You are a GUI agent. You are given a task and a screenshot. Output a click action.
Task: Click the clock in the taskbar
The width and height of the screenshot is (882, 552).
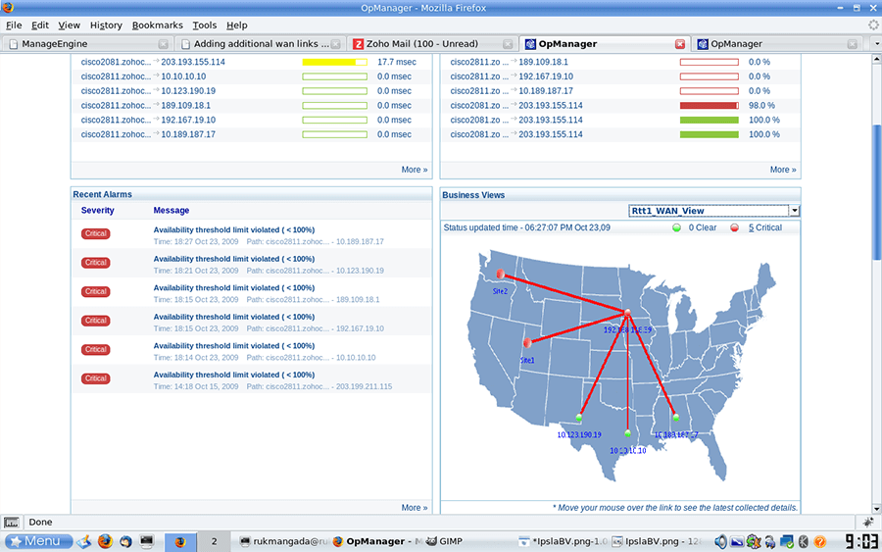861,541
